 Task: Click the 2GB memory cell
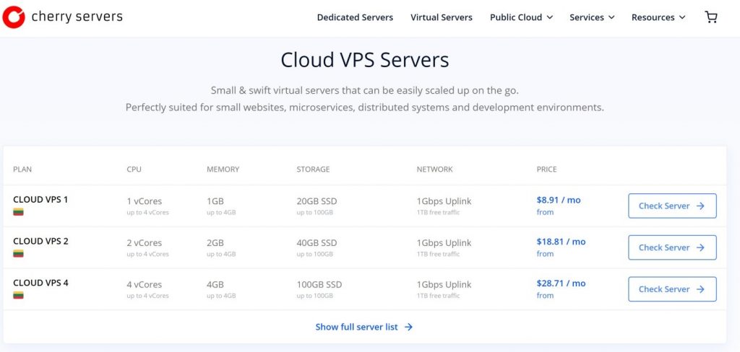pos(215,243)
